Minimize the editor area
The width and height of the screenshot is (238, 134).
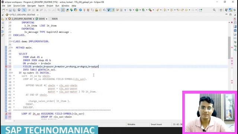click(x=226, y=15)
